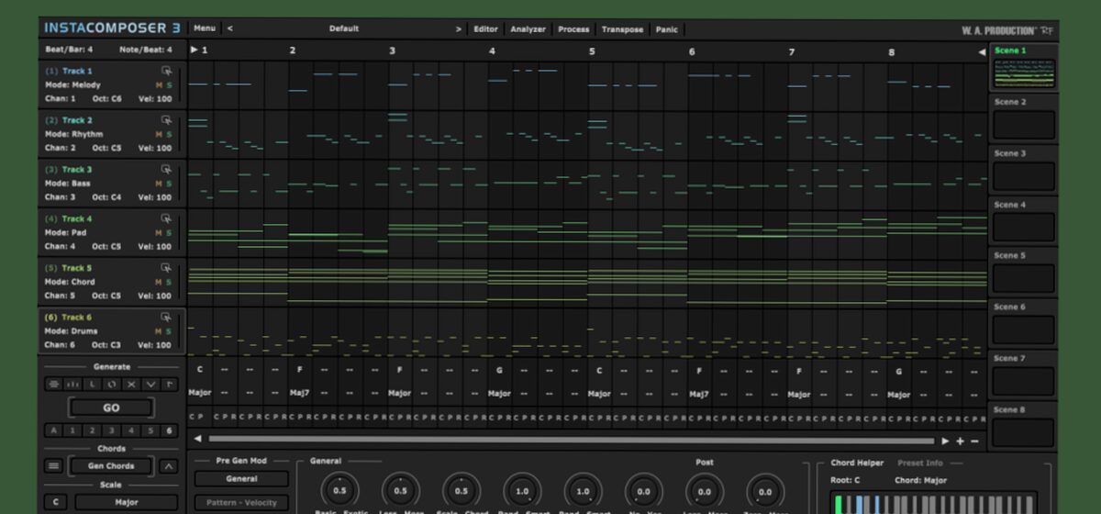This screenshot has width=1101, height=514.
Task: Mute Track 4
Action: coord(159,233)
